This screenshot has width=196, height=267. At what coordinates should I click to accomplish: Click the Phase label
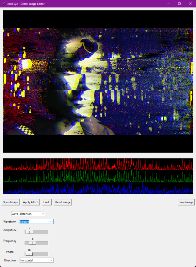(x=10, y=252)
